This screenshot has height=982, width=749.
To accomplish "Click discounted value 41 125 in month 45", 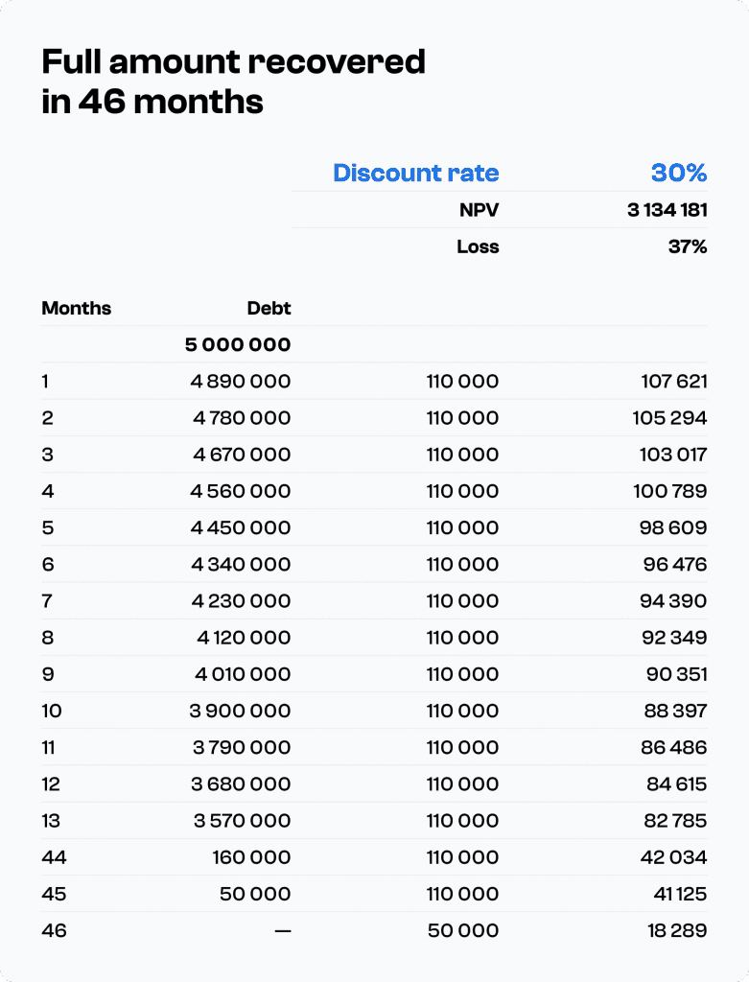I will pos(680,894).
